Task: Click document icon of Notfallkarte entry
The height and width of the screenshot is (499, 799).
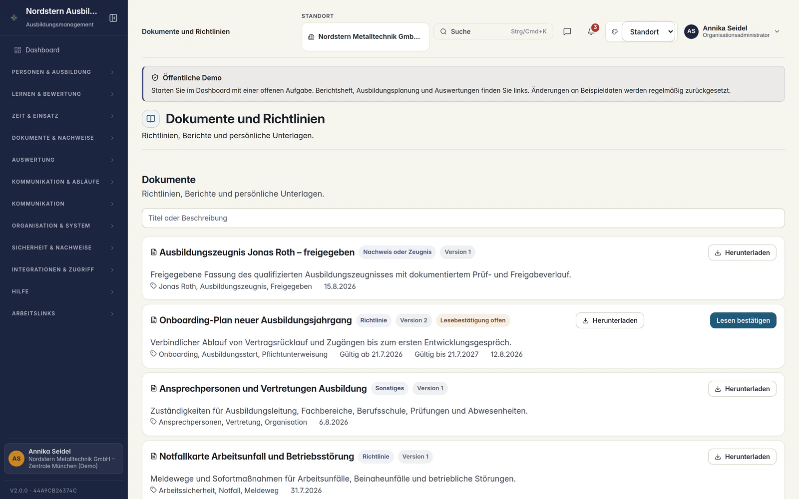Action: click(154, 457)
